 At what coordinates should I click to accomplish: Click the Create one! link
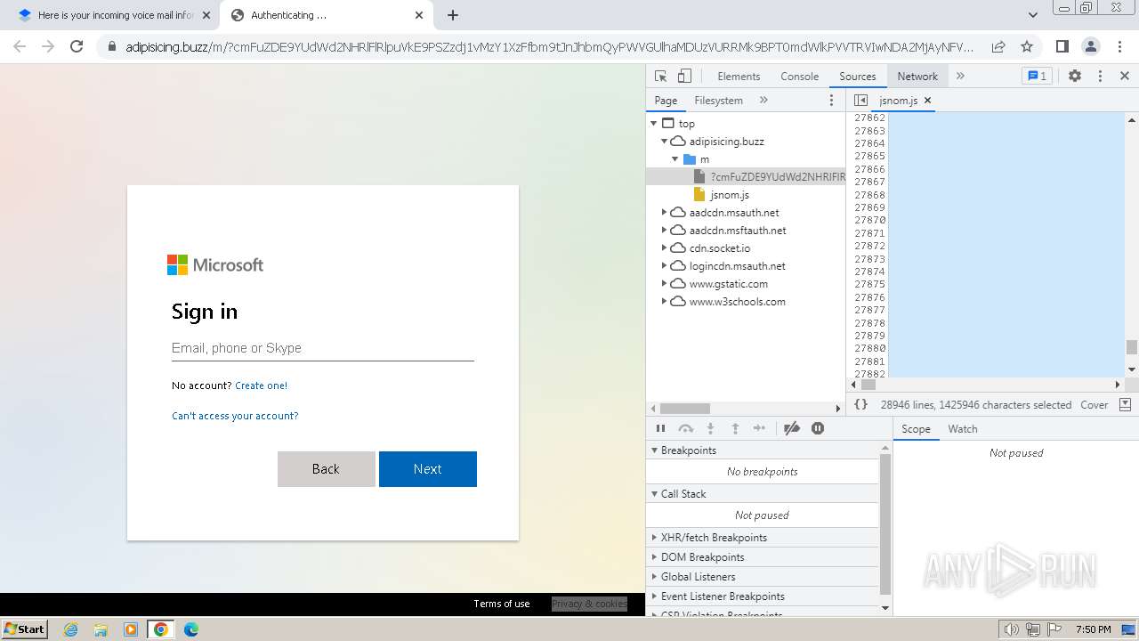pos(261,385)
